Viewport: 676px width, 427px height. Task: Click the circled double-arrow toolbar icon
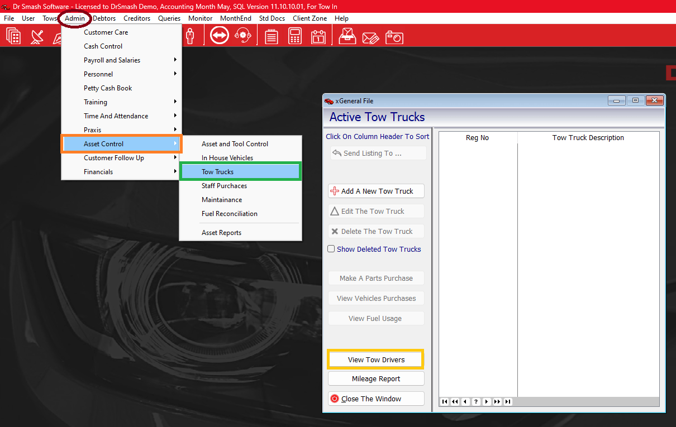(219, 35)
